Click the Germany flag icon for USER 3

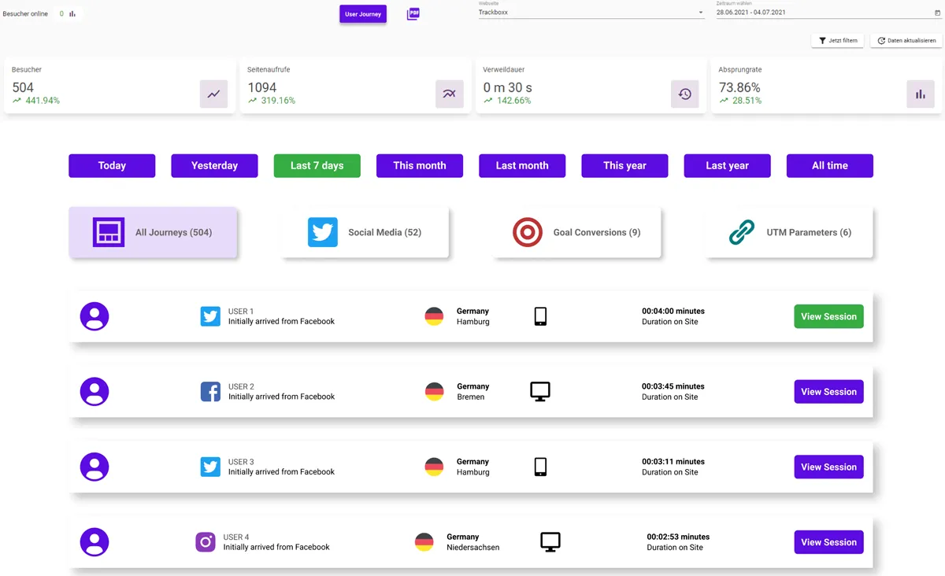pos(434,467)
